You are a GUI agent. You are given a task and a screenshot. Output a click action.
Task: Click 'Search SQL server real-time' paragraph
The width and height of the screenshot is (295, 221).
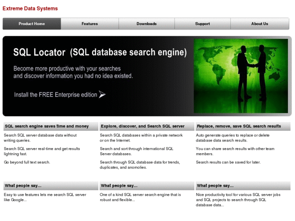pos(42,151)
